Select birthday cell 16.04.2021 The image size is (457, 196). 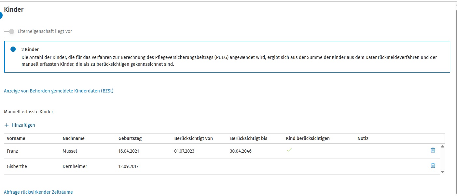point(129,151)
